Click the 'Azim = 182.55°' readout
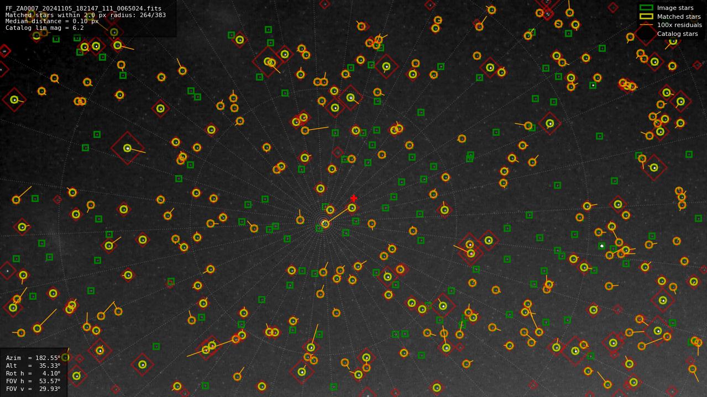 point(33,358)
